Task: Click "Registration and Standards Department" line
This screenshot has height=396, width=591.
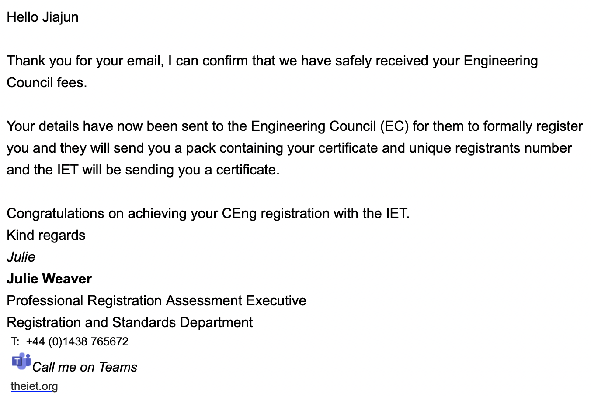Action: click(x=129, y=322)
